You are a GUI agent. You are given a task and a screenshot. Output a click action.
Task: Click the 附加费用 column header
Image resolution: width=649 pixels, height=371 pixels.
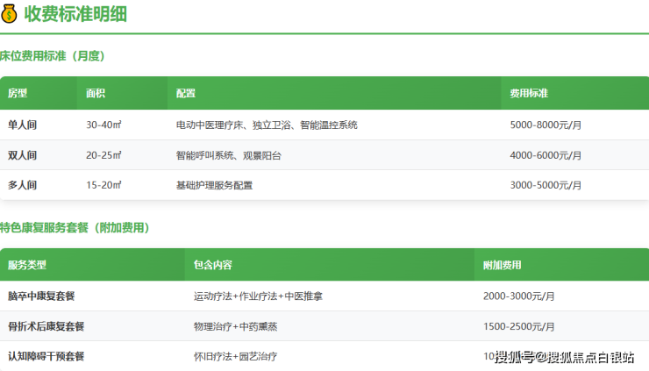pyautogui.click(x=502, y=265)
